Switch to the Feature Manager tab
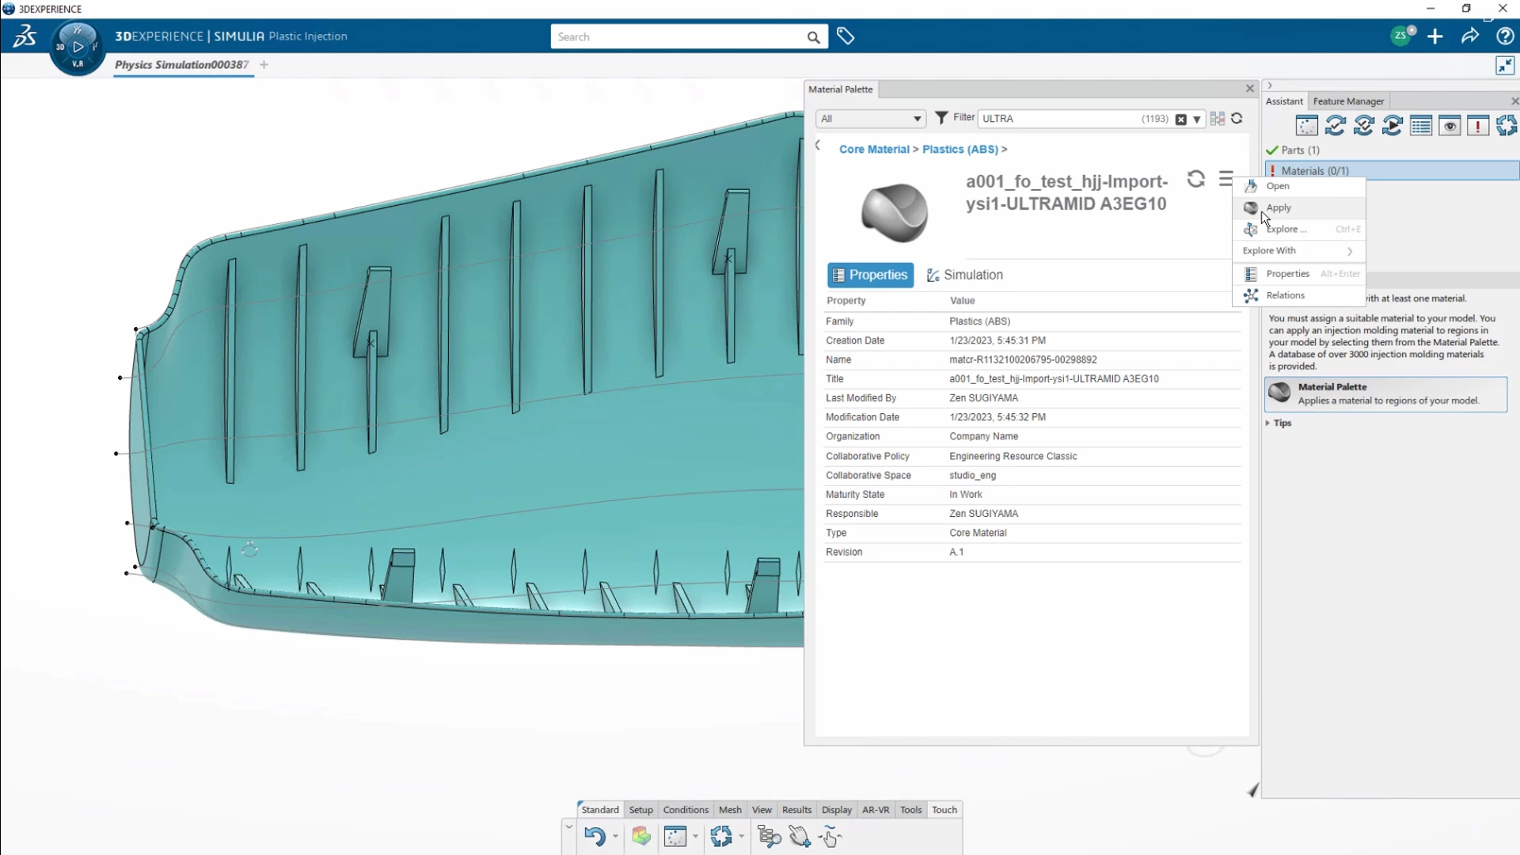1520x855 pixels. [x=1348, y=101]
